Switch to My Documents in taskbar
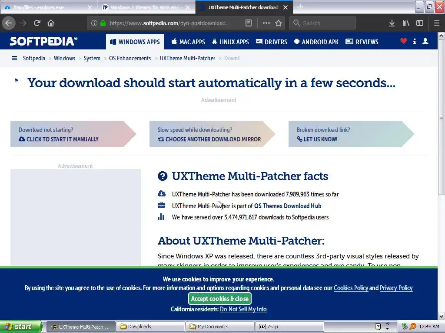The image size is (445, 333). (x=220, y=326)
